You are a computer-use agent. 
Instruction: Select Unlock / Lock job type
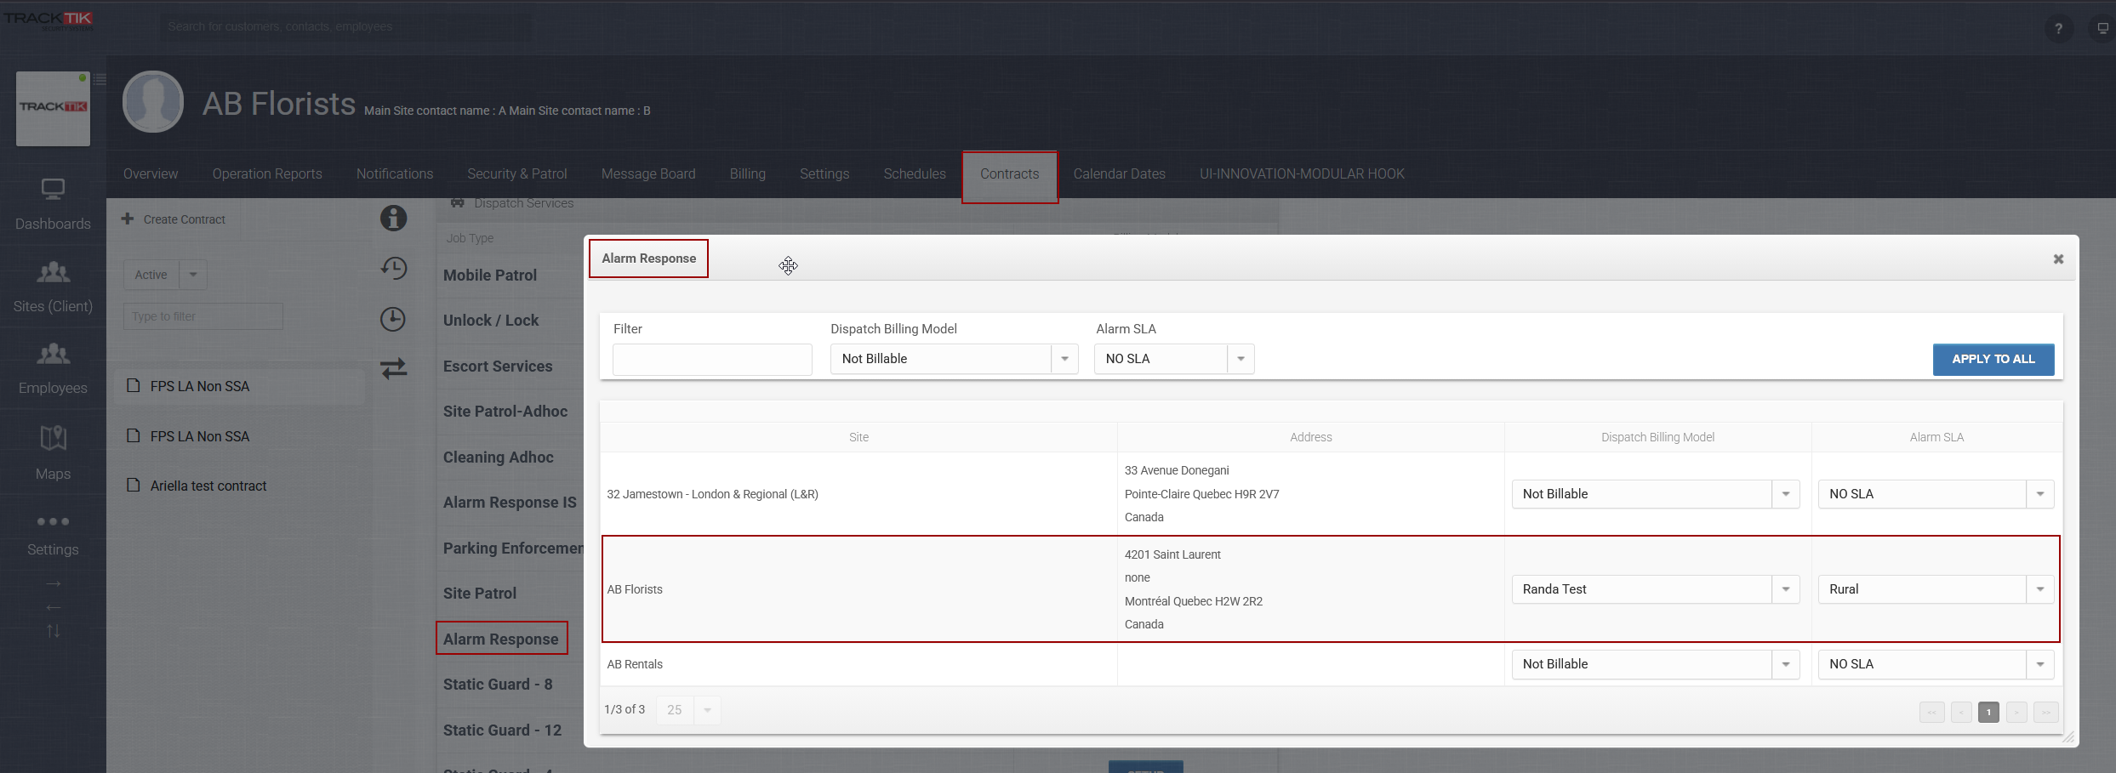coord(491,321)
